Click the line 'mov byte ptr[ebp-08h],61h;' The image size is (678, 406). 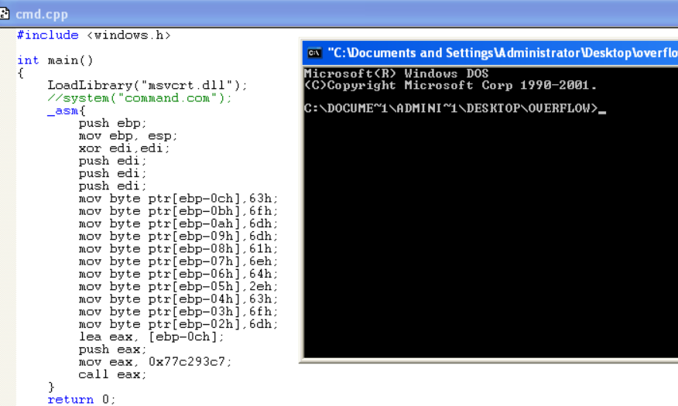click(x=178, y=248)
